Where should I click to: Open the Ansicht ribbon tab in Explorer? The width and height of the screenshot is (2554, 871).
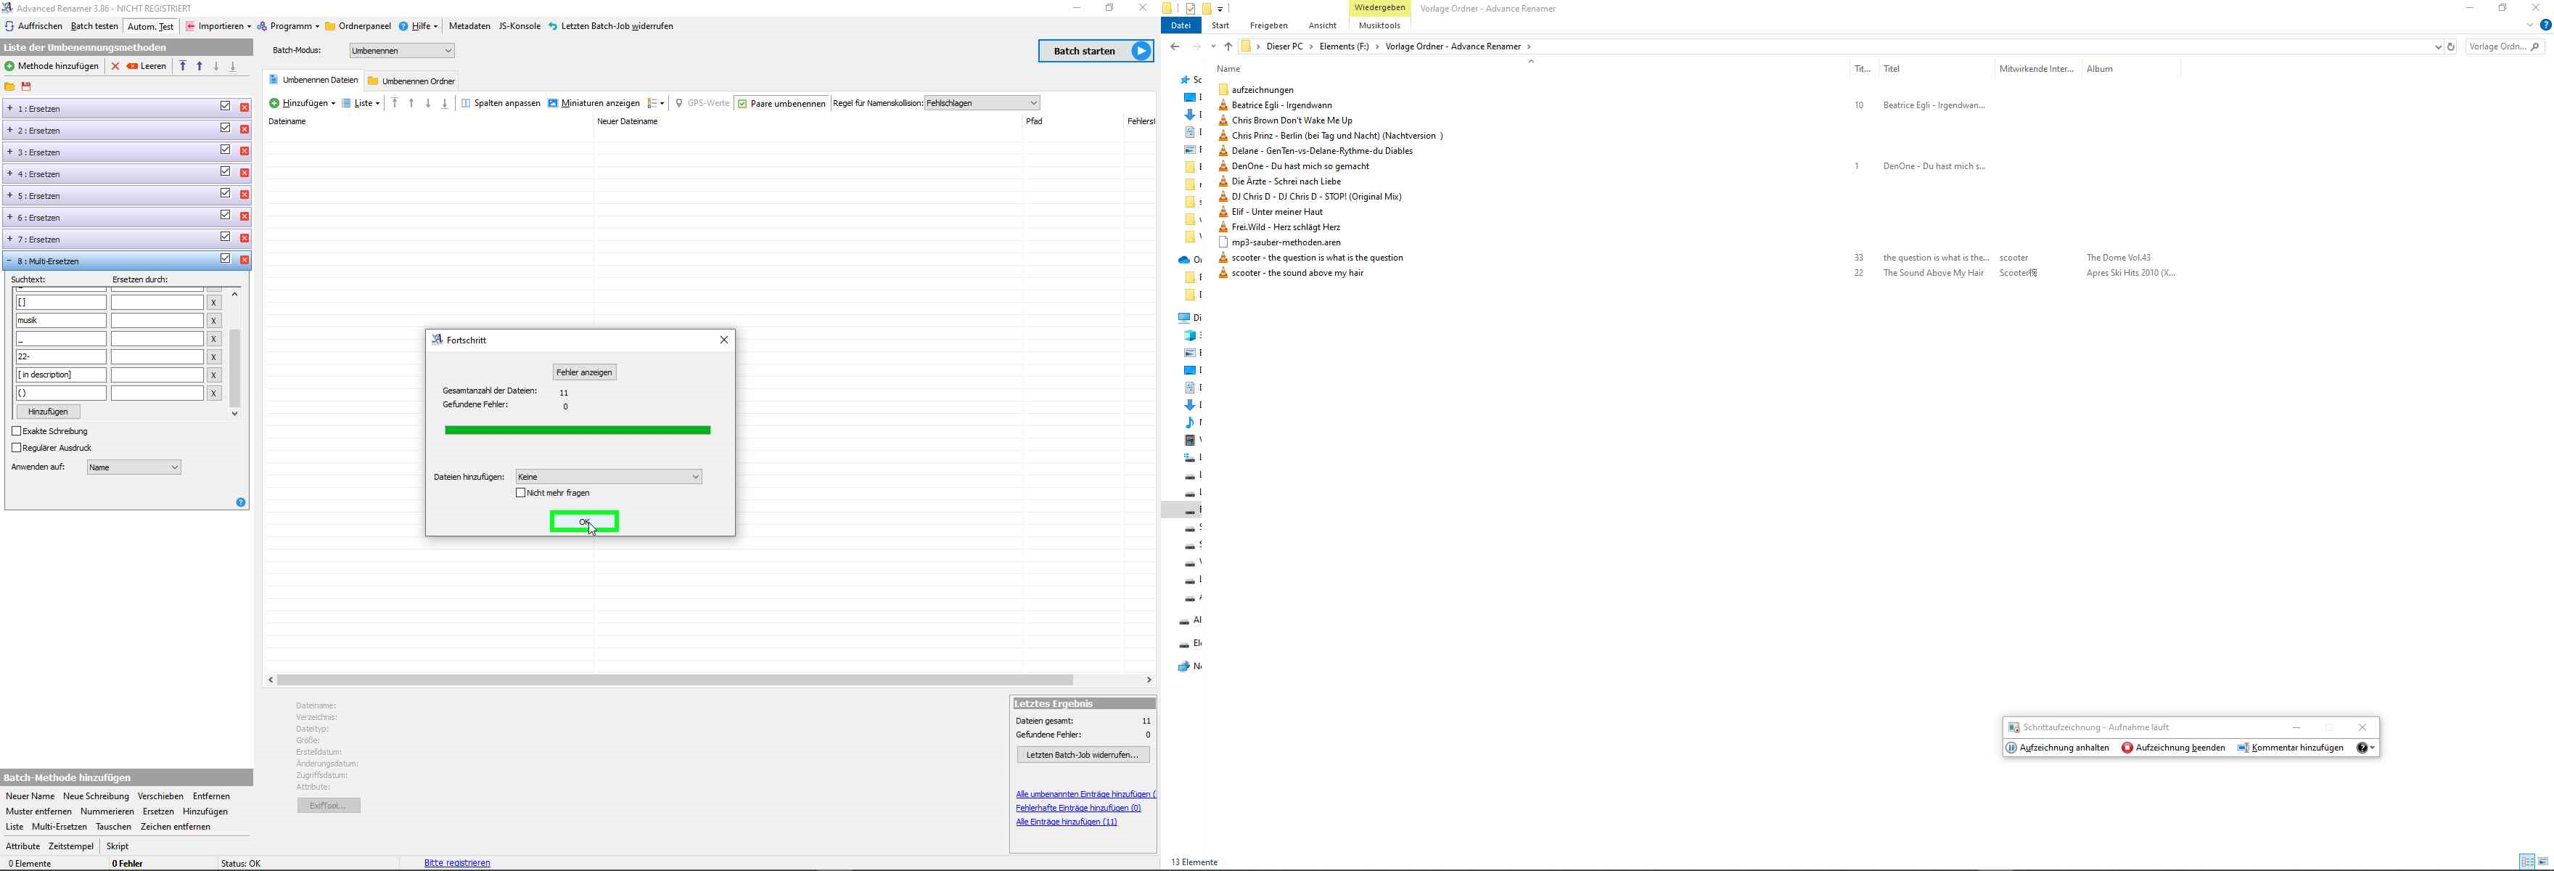tap(1321, 26)
